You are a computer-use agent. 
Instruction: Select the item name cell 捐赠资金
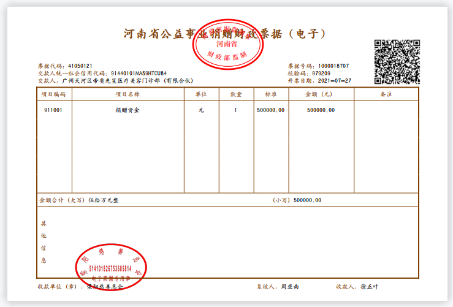128,110
